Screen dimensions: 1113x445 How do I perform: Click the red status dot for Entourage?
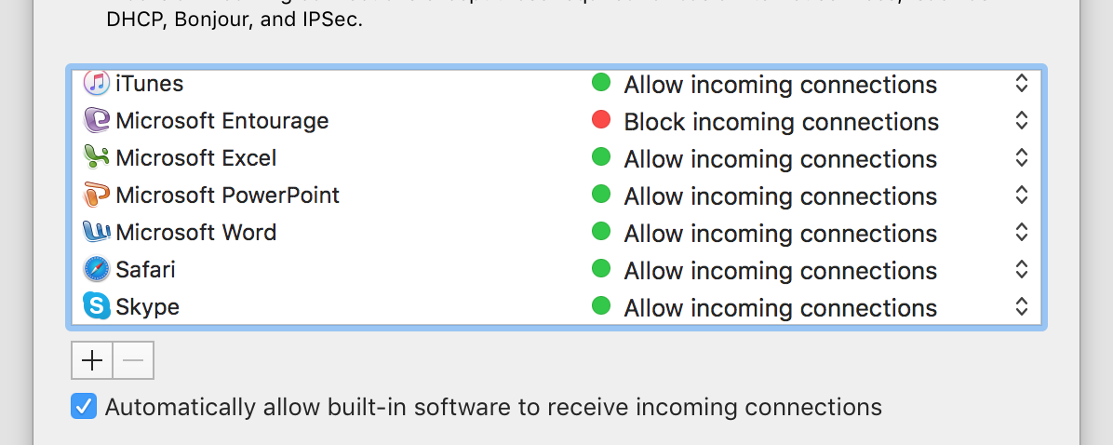click(x=601, y=120)
